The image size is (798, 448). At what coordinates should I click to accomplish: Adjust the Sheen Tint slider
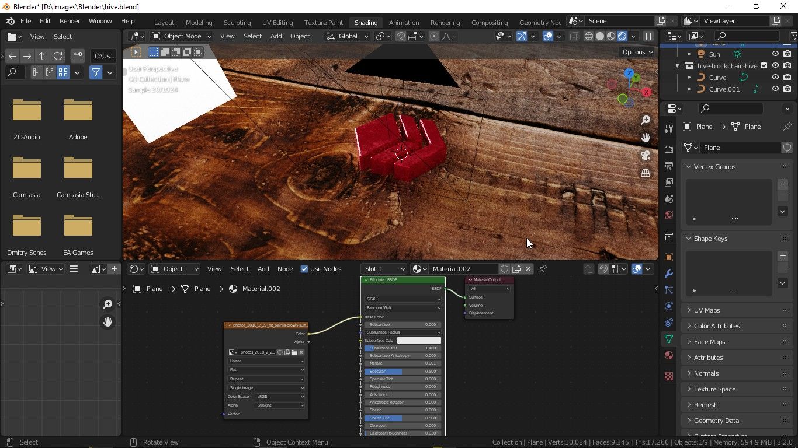coord(403,418)
